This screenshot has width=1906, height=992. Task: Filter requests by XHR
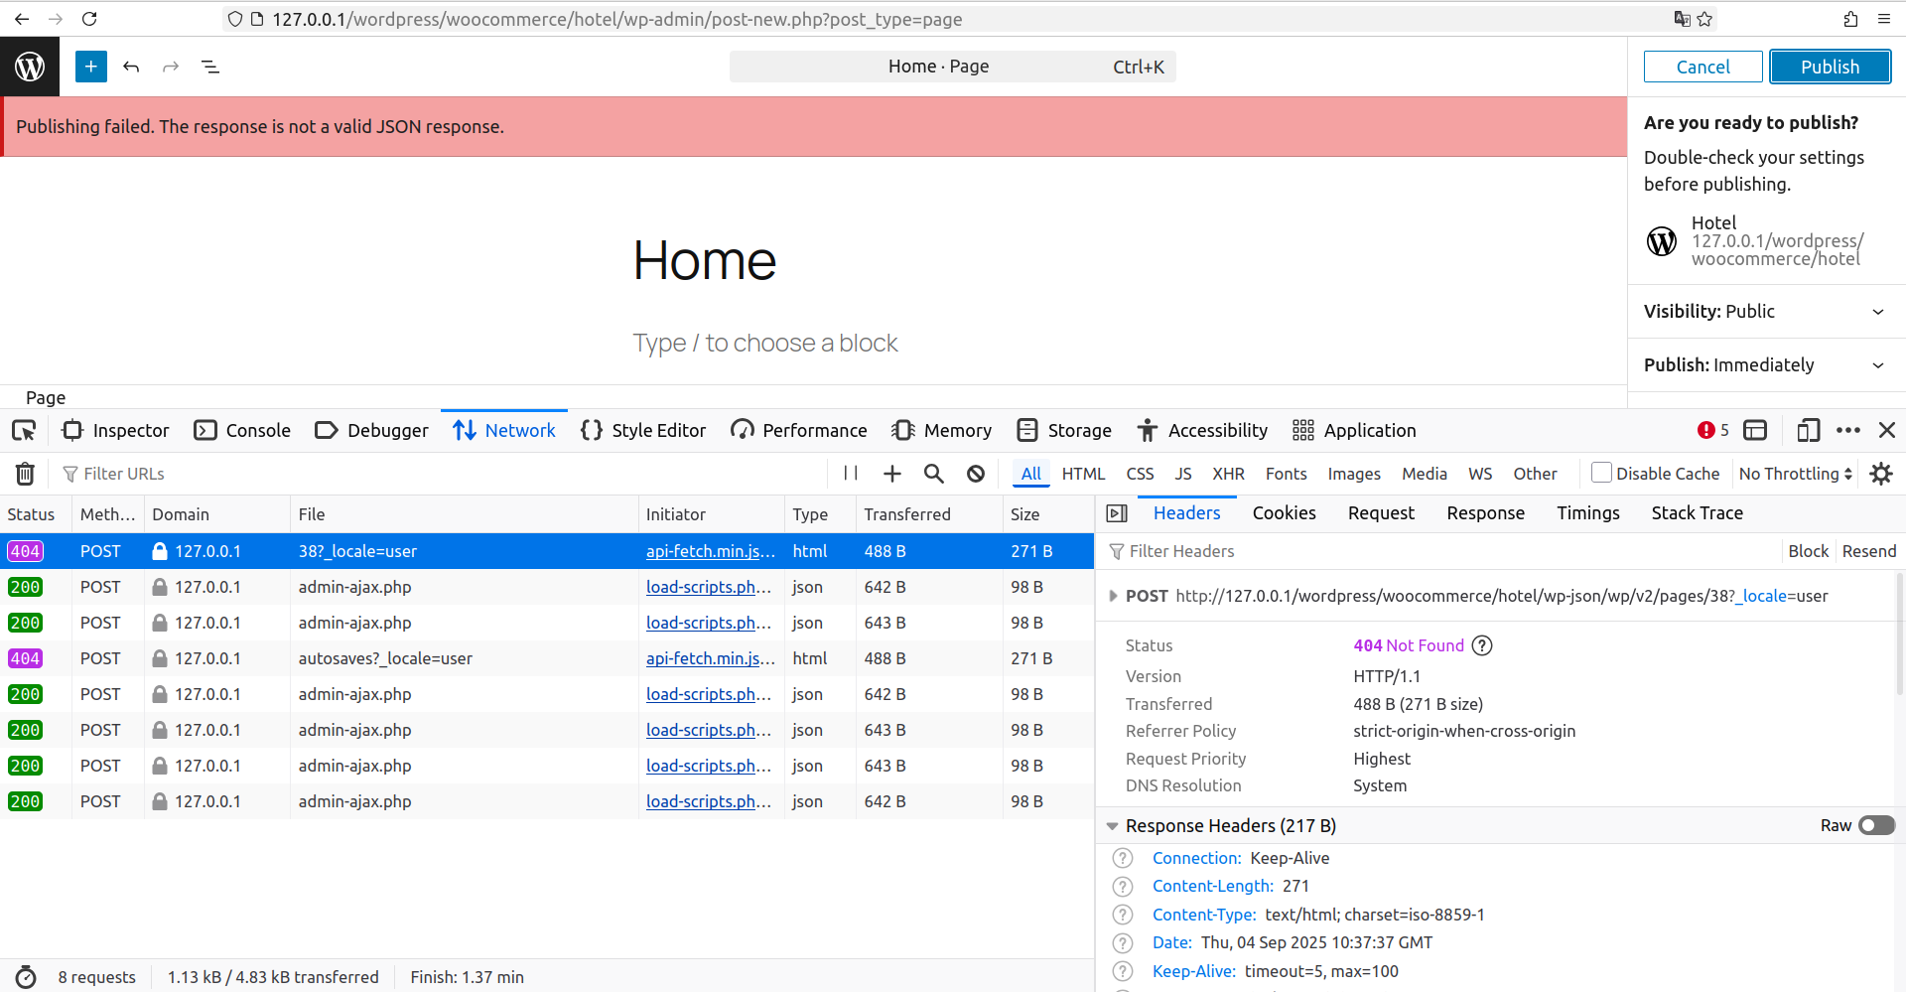1228,474
